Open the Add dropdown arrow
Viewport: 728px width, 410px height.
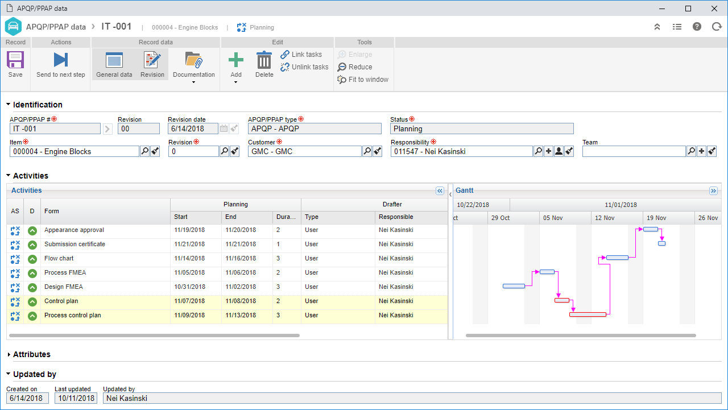235,82
